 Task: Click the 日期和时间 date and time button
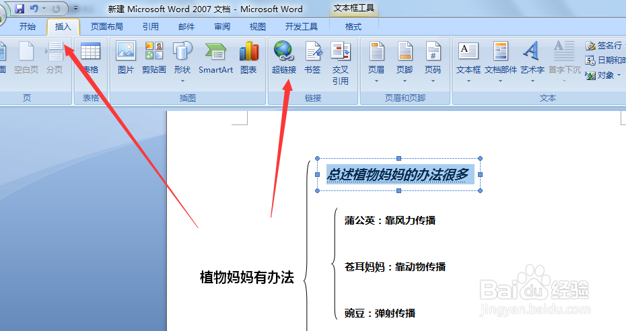606,61
